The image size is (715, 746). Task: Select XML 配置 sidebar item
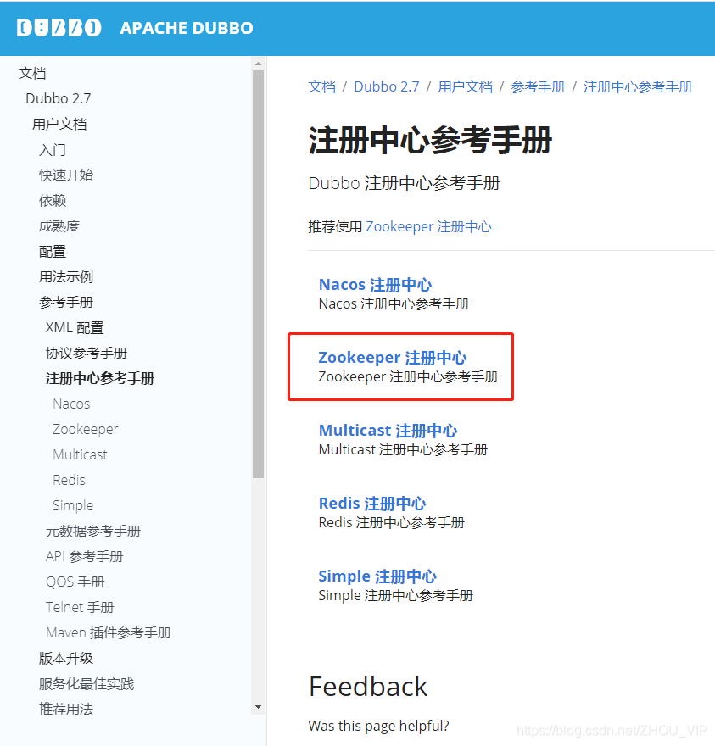75,328
